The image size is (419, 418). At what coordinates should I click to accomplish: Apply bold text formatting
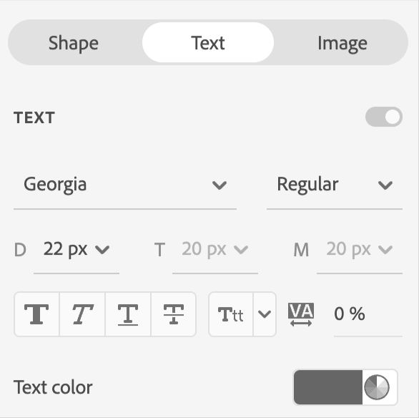click(x=36, y=314)
